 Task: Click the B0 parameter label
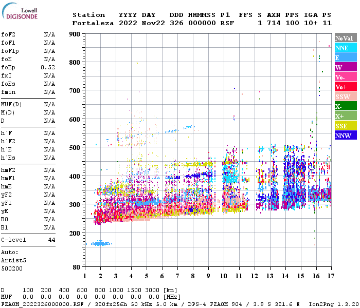click(4, 220)
